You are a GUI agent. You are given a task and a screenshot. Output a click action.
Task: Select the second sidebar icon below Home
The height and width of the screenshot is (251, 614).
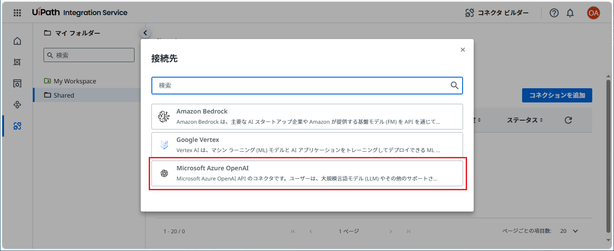[x=17, y=62]
